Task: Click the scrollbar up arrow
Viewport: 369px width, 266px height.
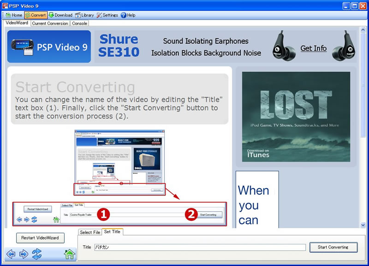Action: tap(363, 30)
